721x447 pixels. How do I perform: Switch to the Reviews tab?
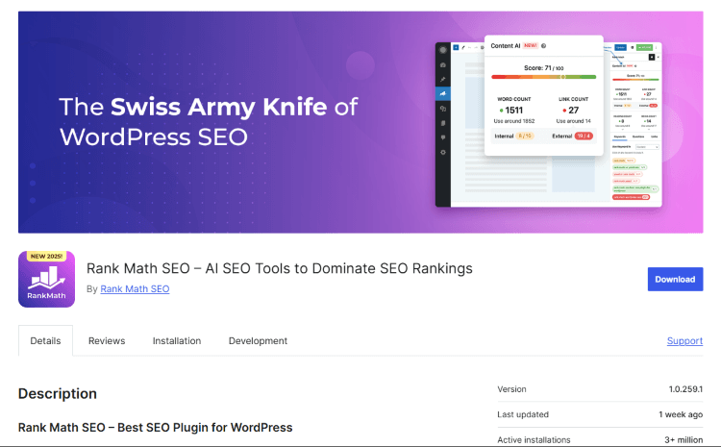107,340
